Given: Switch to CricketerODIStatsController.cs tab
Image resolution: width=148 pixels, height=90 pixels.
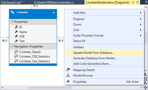Looking at the screenshot, I should click(54, 2).
